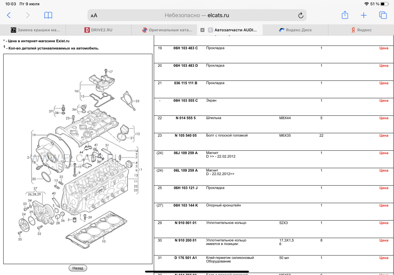Screen dimensions: 394x275
Task: Select part number N 105 540 05
Action: (186, 135)
